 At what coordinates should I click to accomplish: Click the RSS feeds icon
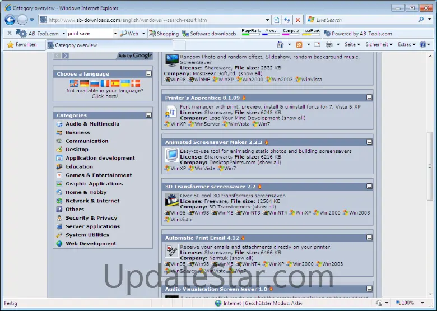(299, 45)
